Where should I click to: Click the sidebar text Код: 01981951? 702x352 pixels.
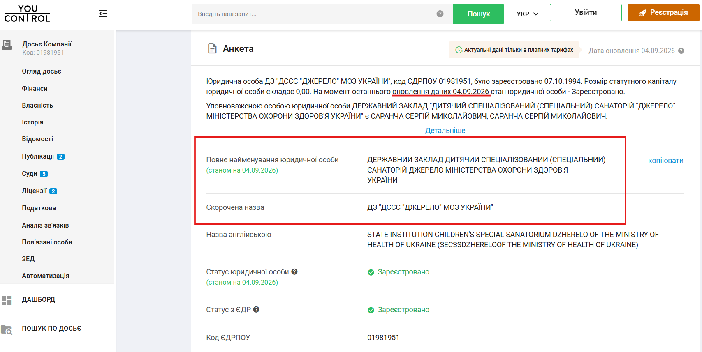pos(43,53)
